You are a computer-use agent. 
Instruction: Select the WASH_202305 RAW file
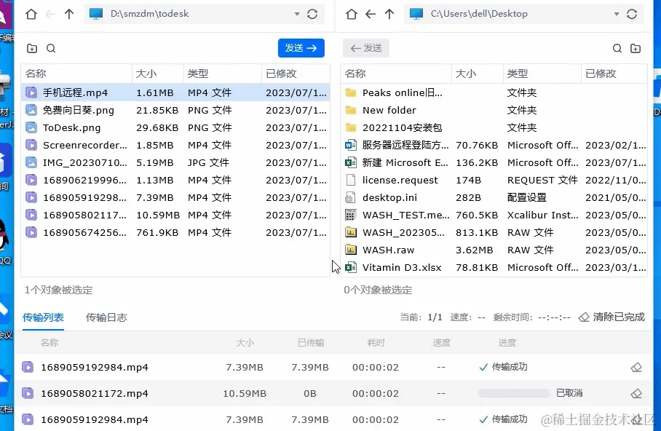494,232
